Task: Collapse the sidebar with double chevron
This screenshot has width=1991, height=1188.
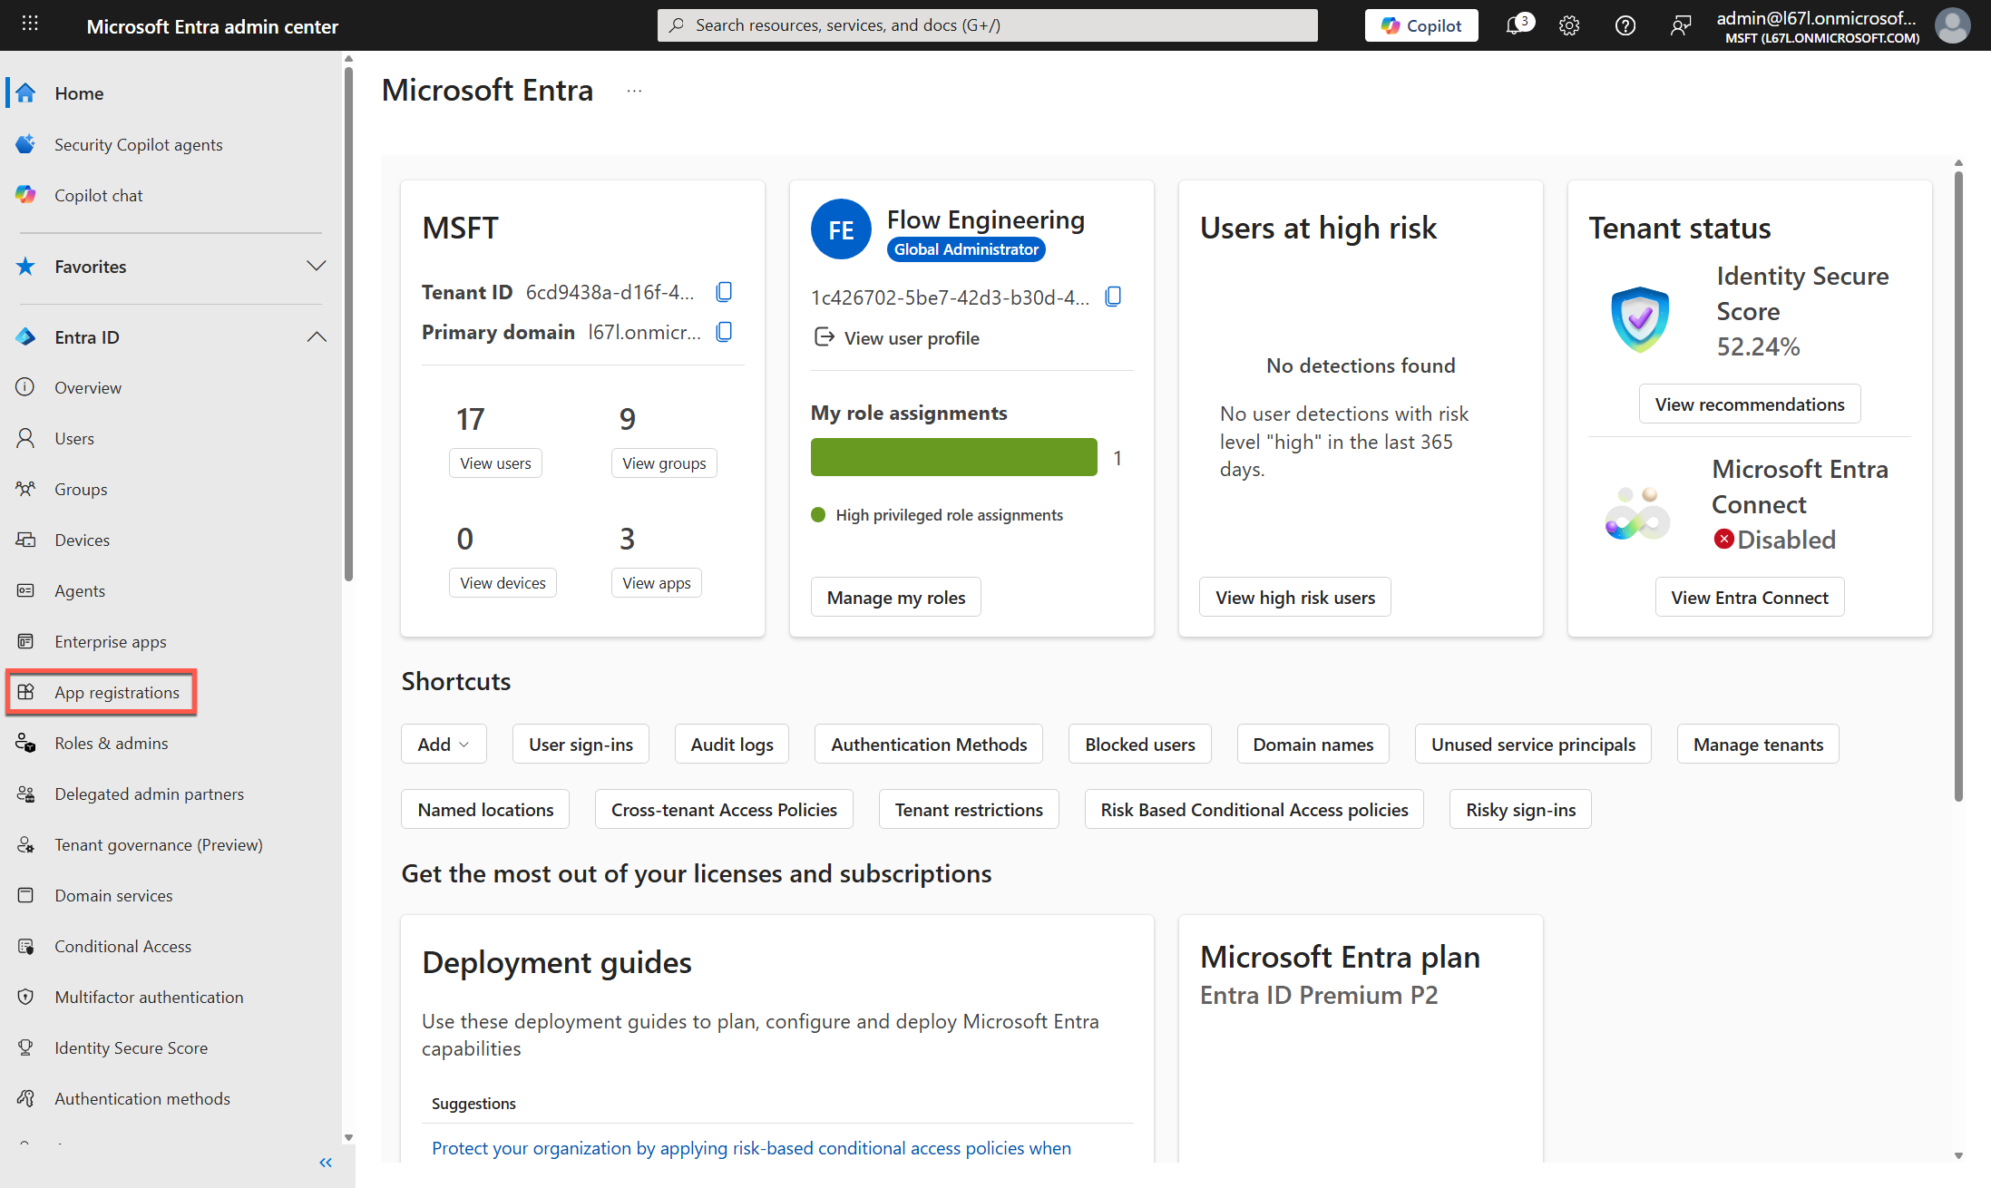Action: coord(326,1163)
